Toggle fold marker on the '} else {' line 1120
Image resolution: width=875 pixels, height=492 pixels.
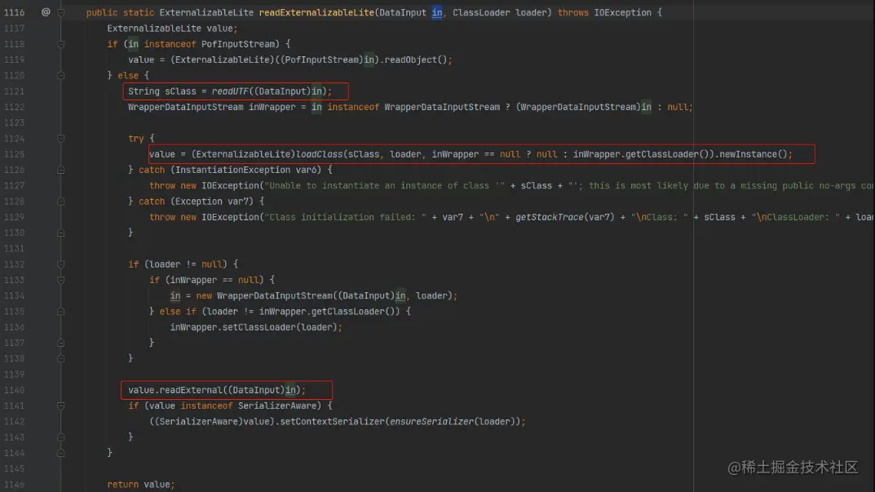(61, 75)
